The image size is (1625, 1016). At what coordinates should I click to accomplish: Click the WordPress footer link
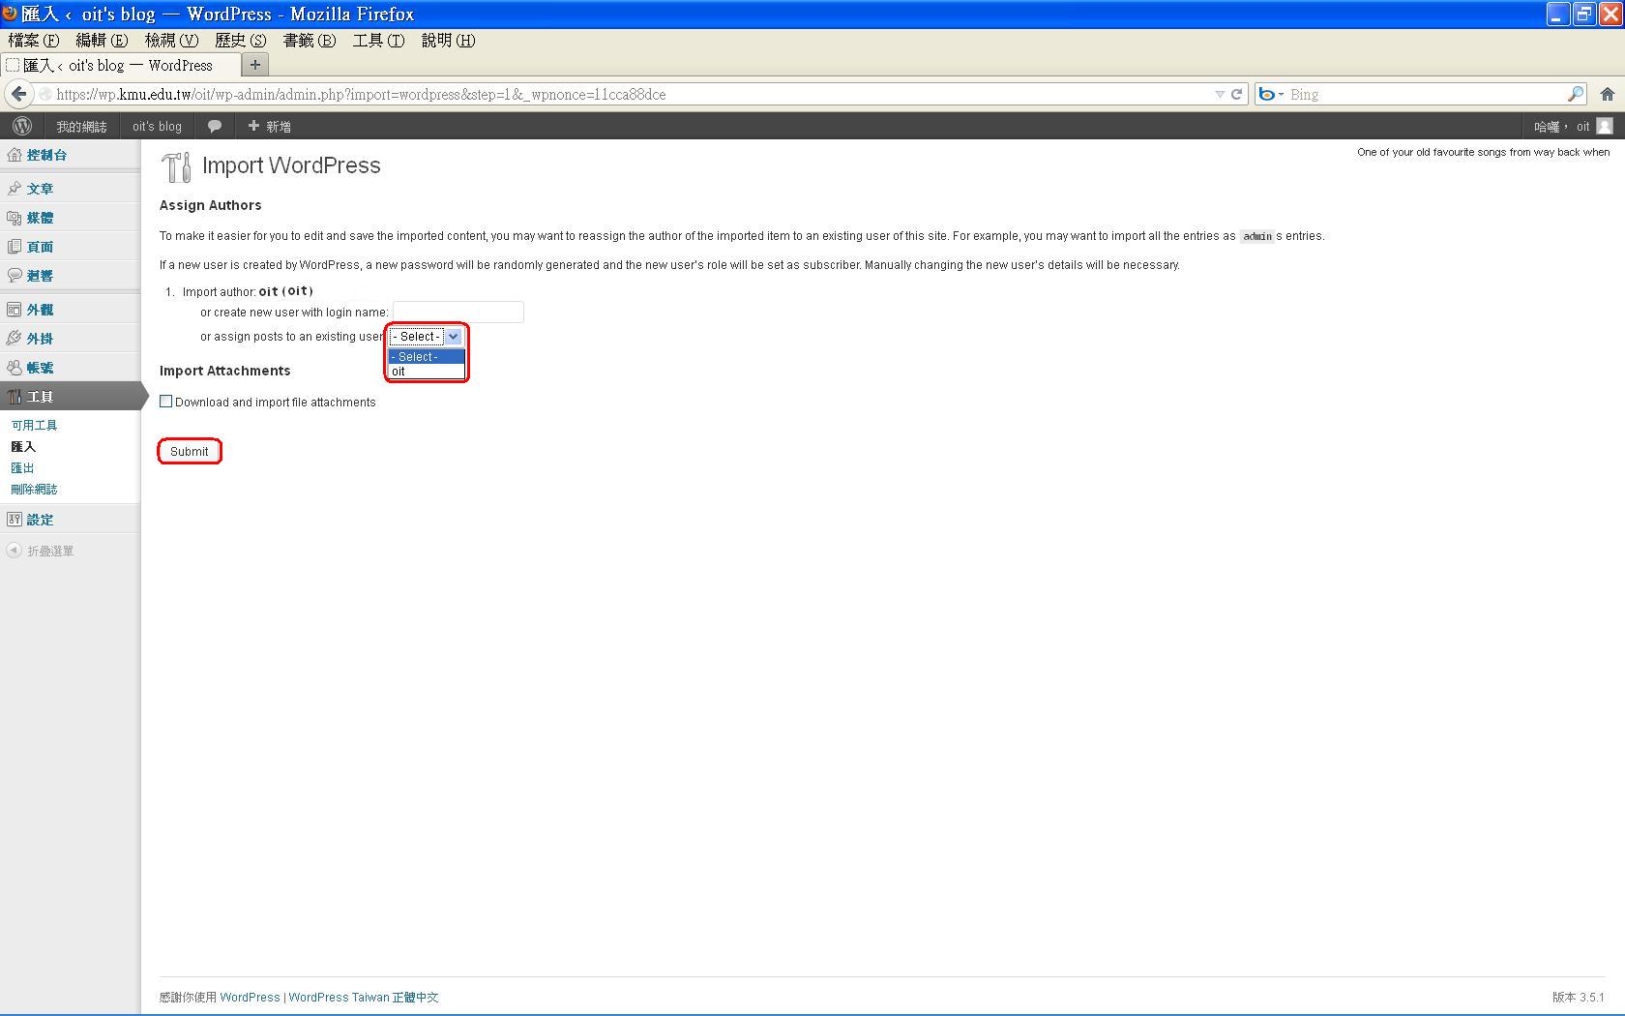250,998
